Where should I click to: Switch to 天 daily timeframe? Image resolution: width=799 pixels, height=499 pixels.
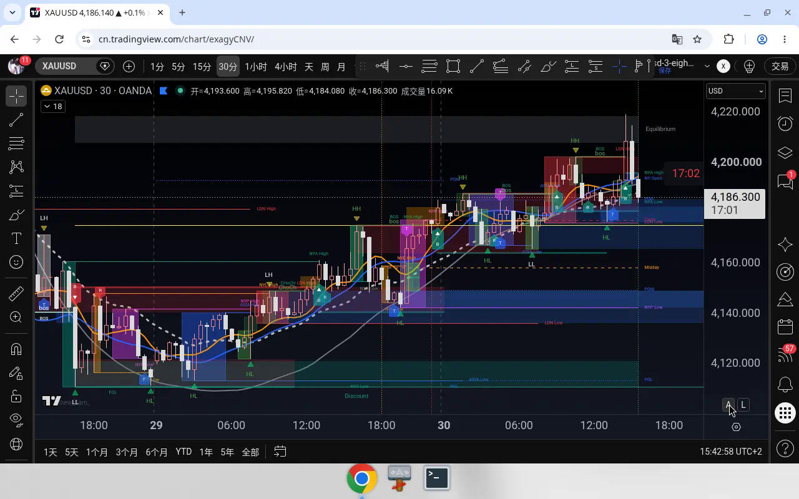coord(308,66)
